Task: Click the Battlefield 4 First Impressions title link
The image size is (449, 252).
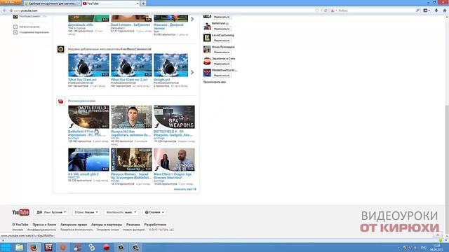Action: coord(87,133)
